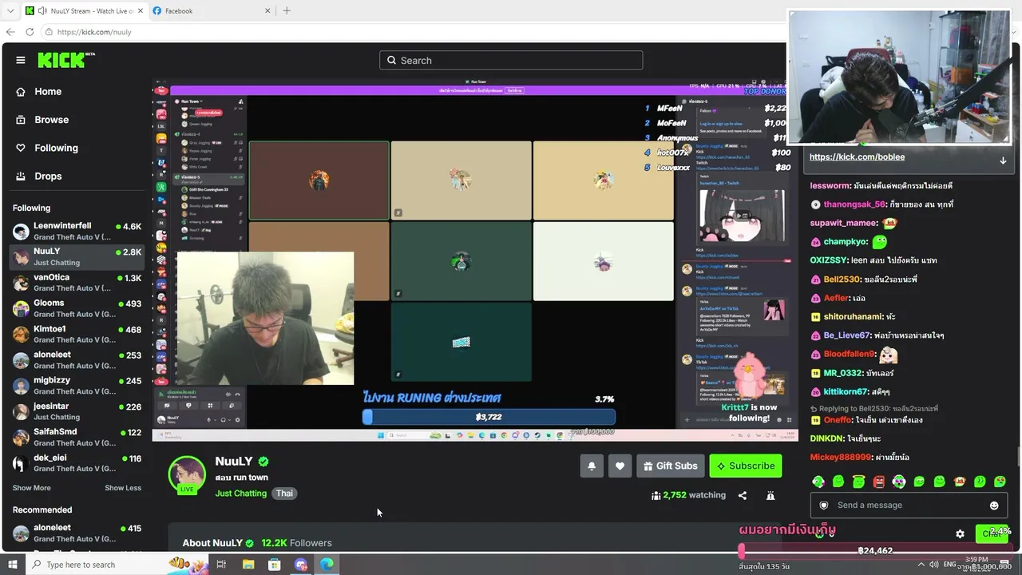Click the KICK logo
Image resolution: width=1022 pixels, height=575 pixels.
pos(65,60)
